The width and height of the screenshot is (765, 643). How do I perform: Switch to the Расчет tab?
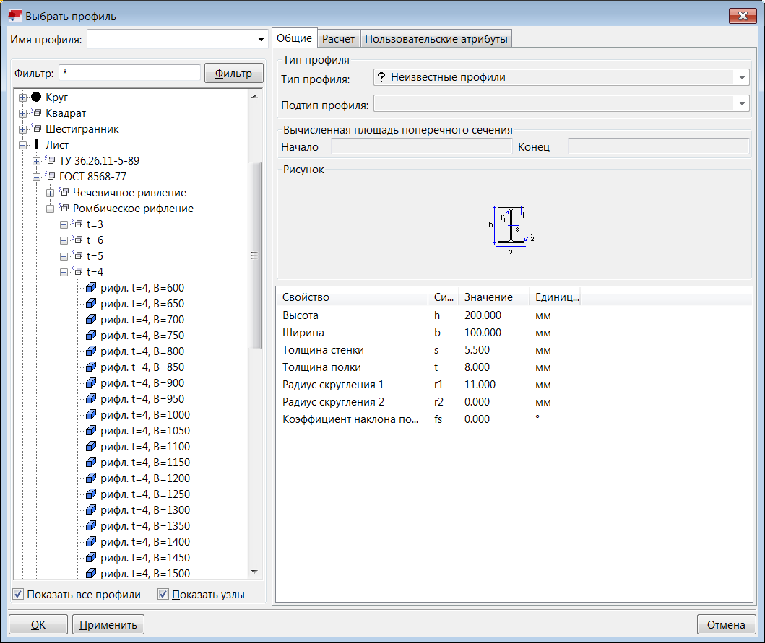pyautogui.click(x=338, y=39)
